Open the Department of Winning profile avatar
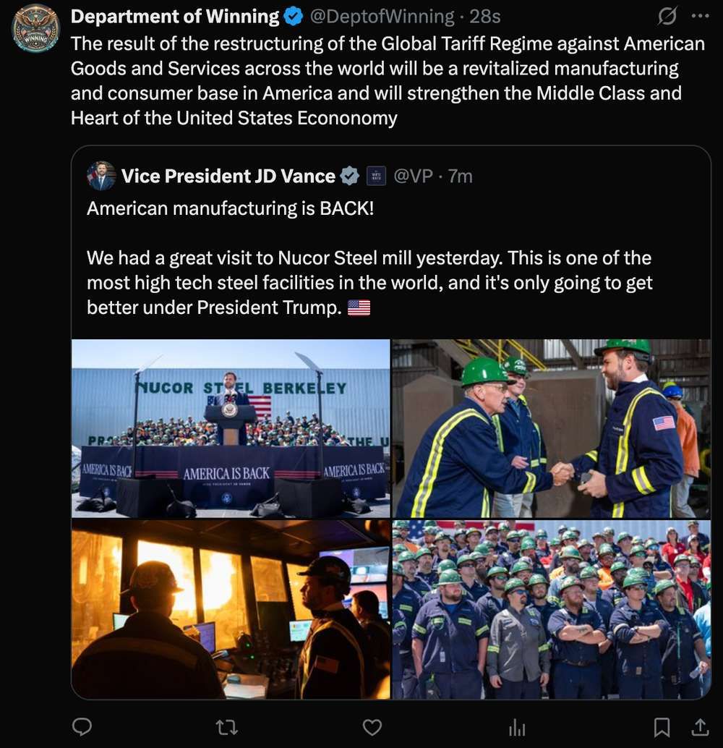 click(x=35, y=29)
